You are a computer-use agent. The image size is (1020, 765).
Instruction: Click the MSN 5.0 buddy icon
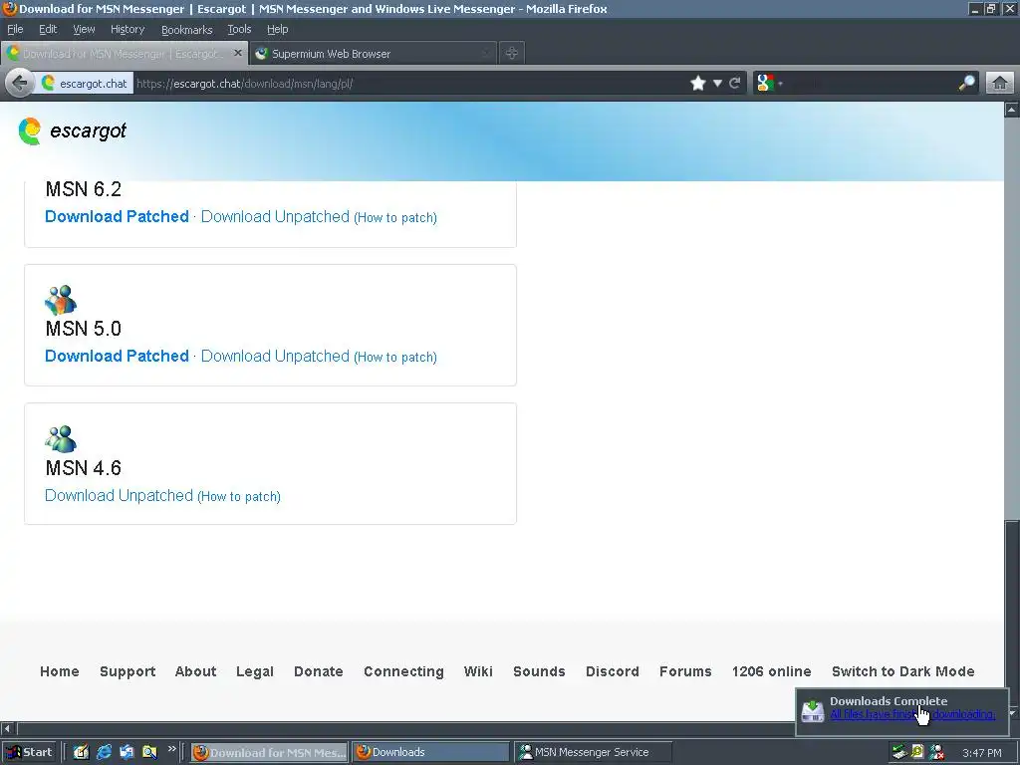61,300
